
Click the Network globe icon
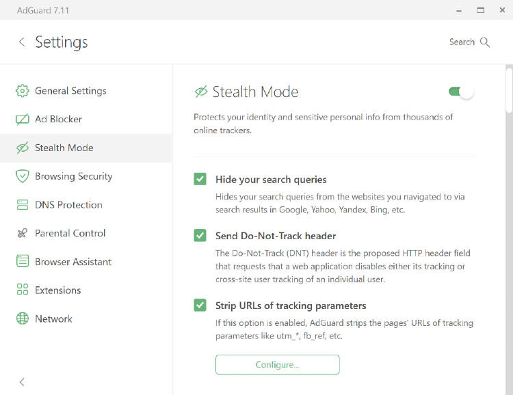23,319
